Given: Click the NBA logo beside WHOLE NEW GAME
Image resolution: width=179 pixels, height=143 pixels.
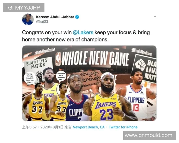Looking at the screenshot, I should 58,59.
